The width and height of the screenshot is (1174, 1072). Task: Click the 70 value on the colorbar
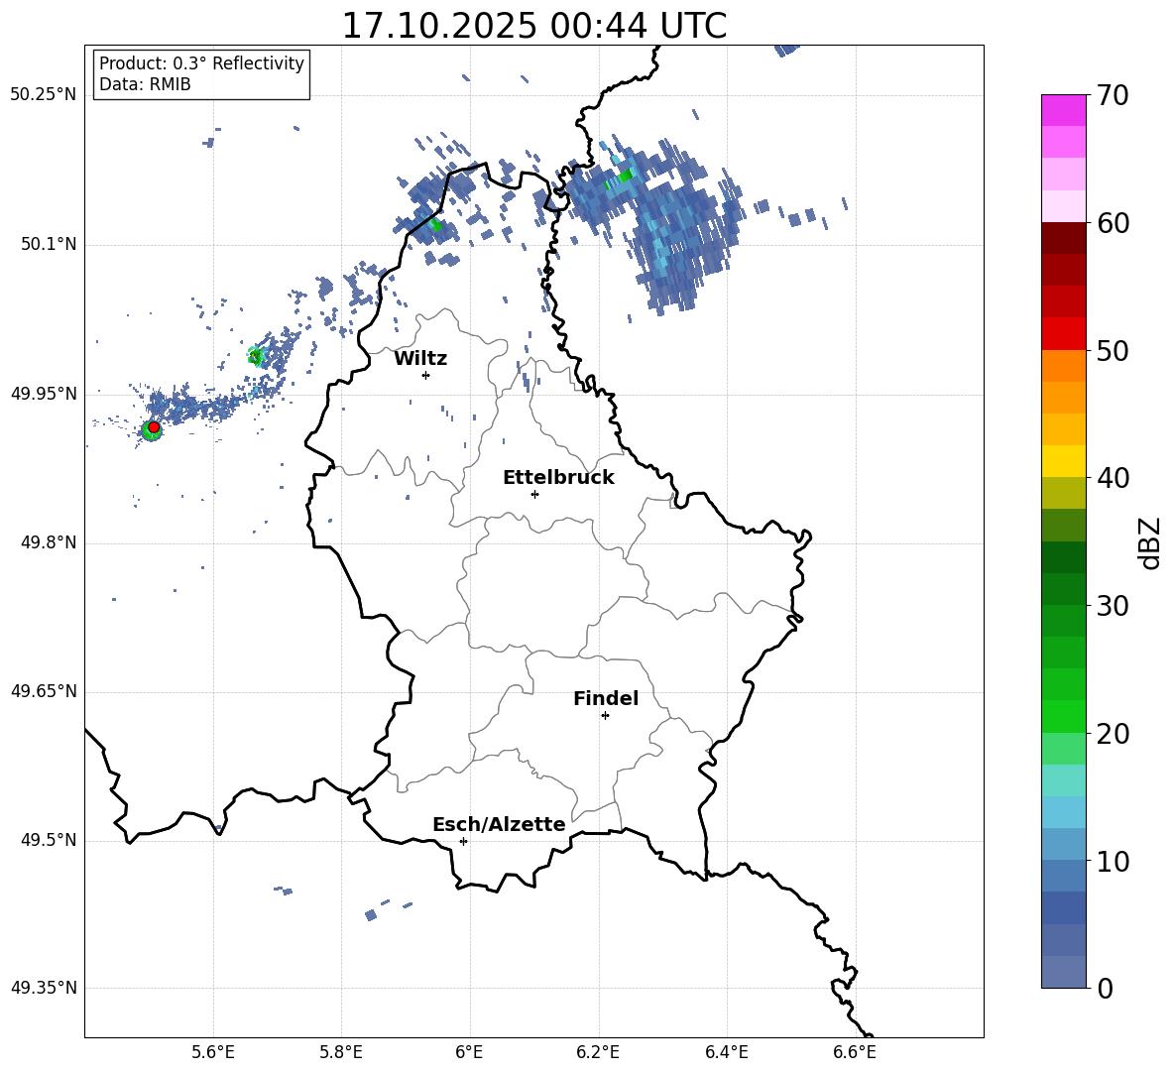pos(1113,95)
